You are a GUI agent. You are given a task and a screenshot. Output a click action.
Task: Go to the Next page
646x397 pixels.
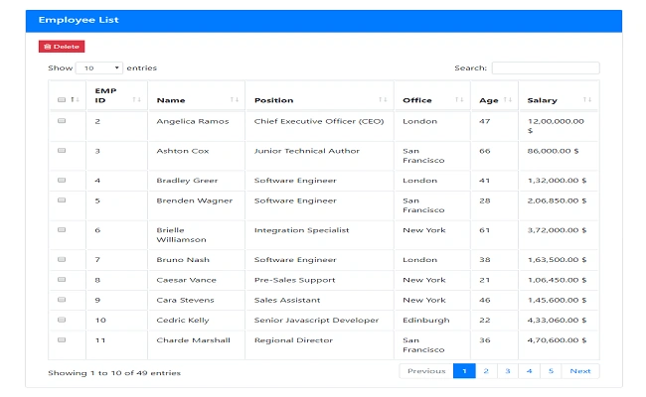coord(580,371)
